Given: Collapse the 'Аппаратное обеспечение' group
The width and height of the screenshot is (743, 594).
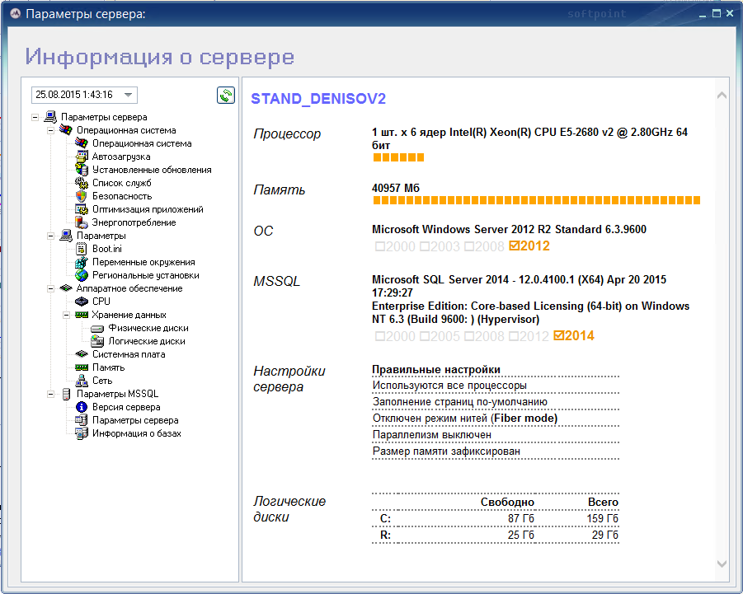Looking at the screenshot, I should [50, 288].
